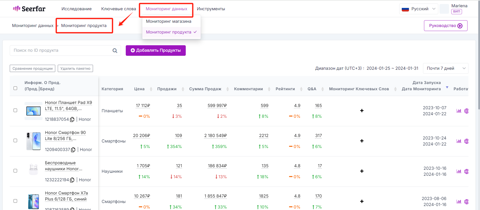Sort by Дата Мониторинга column

447,87
